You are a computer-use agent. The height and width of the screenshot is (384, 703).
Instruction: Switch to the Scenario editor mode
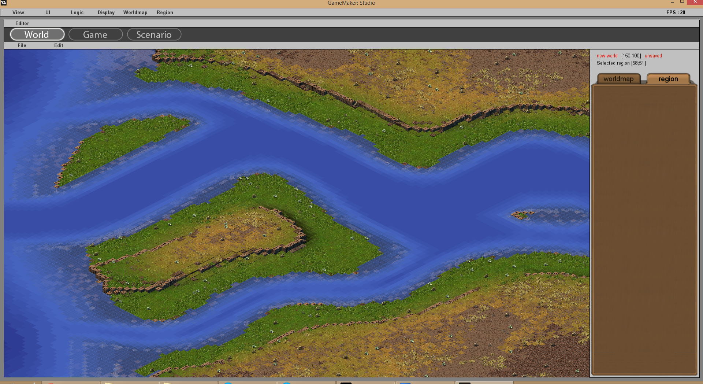(x=154, y=34)
